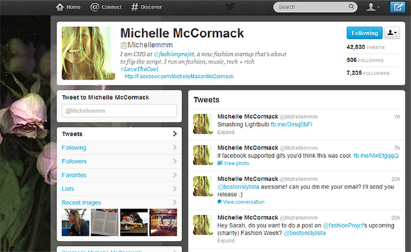Viewport: 411px width, 252px height.
Task: Click avatar on facebook gifs tweet
Action: tap(203, 155)
